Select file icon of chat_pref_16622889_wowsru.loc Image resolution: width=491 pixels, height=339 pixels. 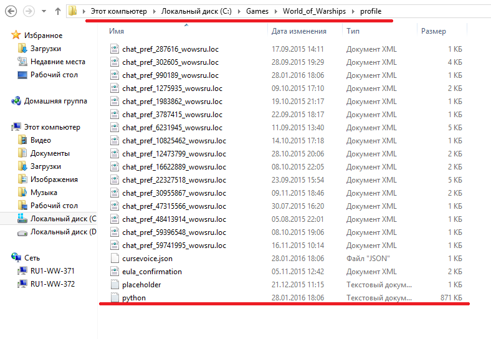(115, 167)
